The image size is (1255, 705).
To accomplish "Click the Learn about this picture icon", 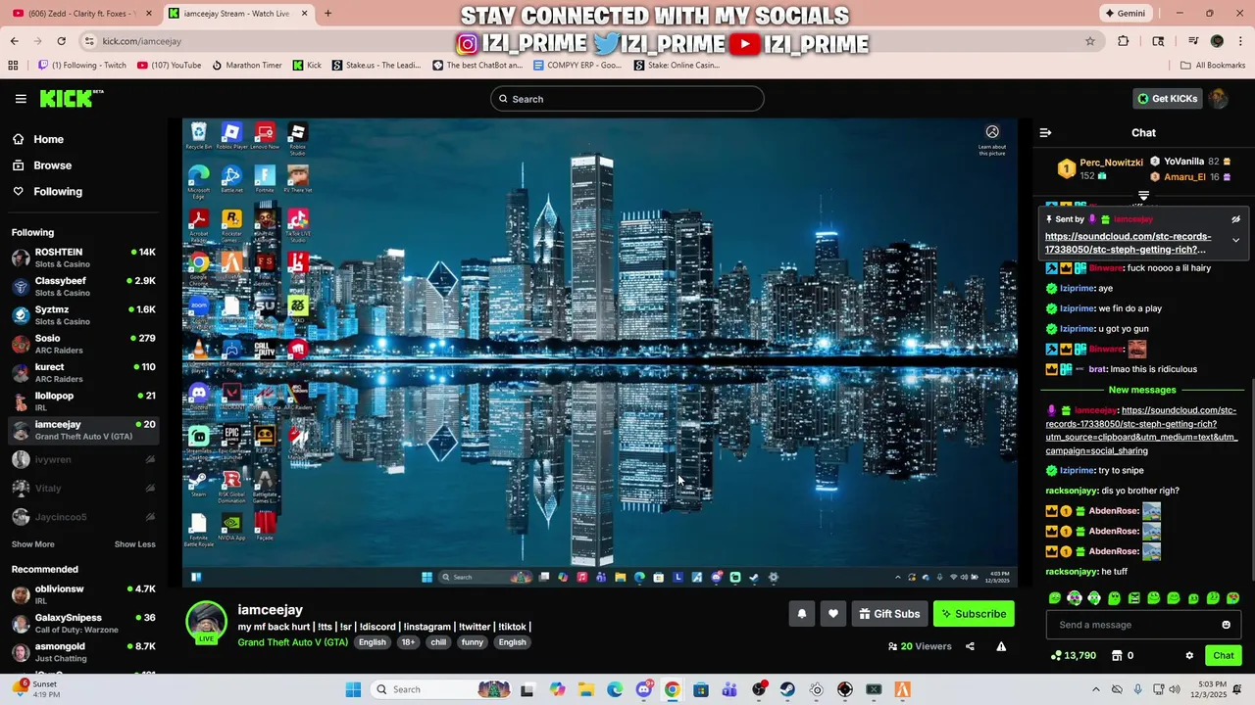I will click(x=992, y=132).
